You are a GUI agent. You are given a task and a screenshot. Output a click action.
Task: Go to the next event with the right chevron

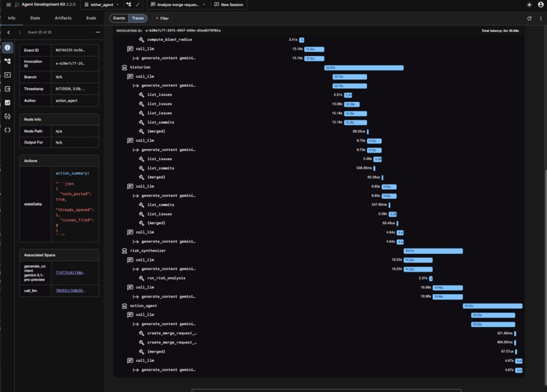(x=20, y=32)
